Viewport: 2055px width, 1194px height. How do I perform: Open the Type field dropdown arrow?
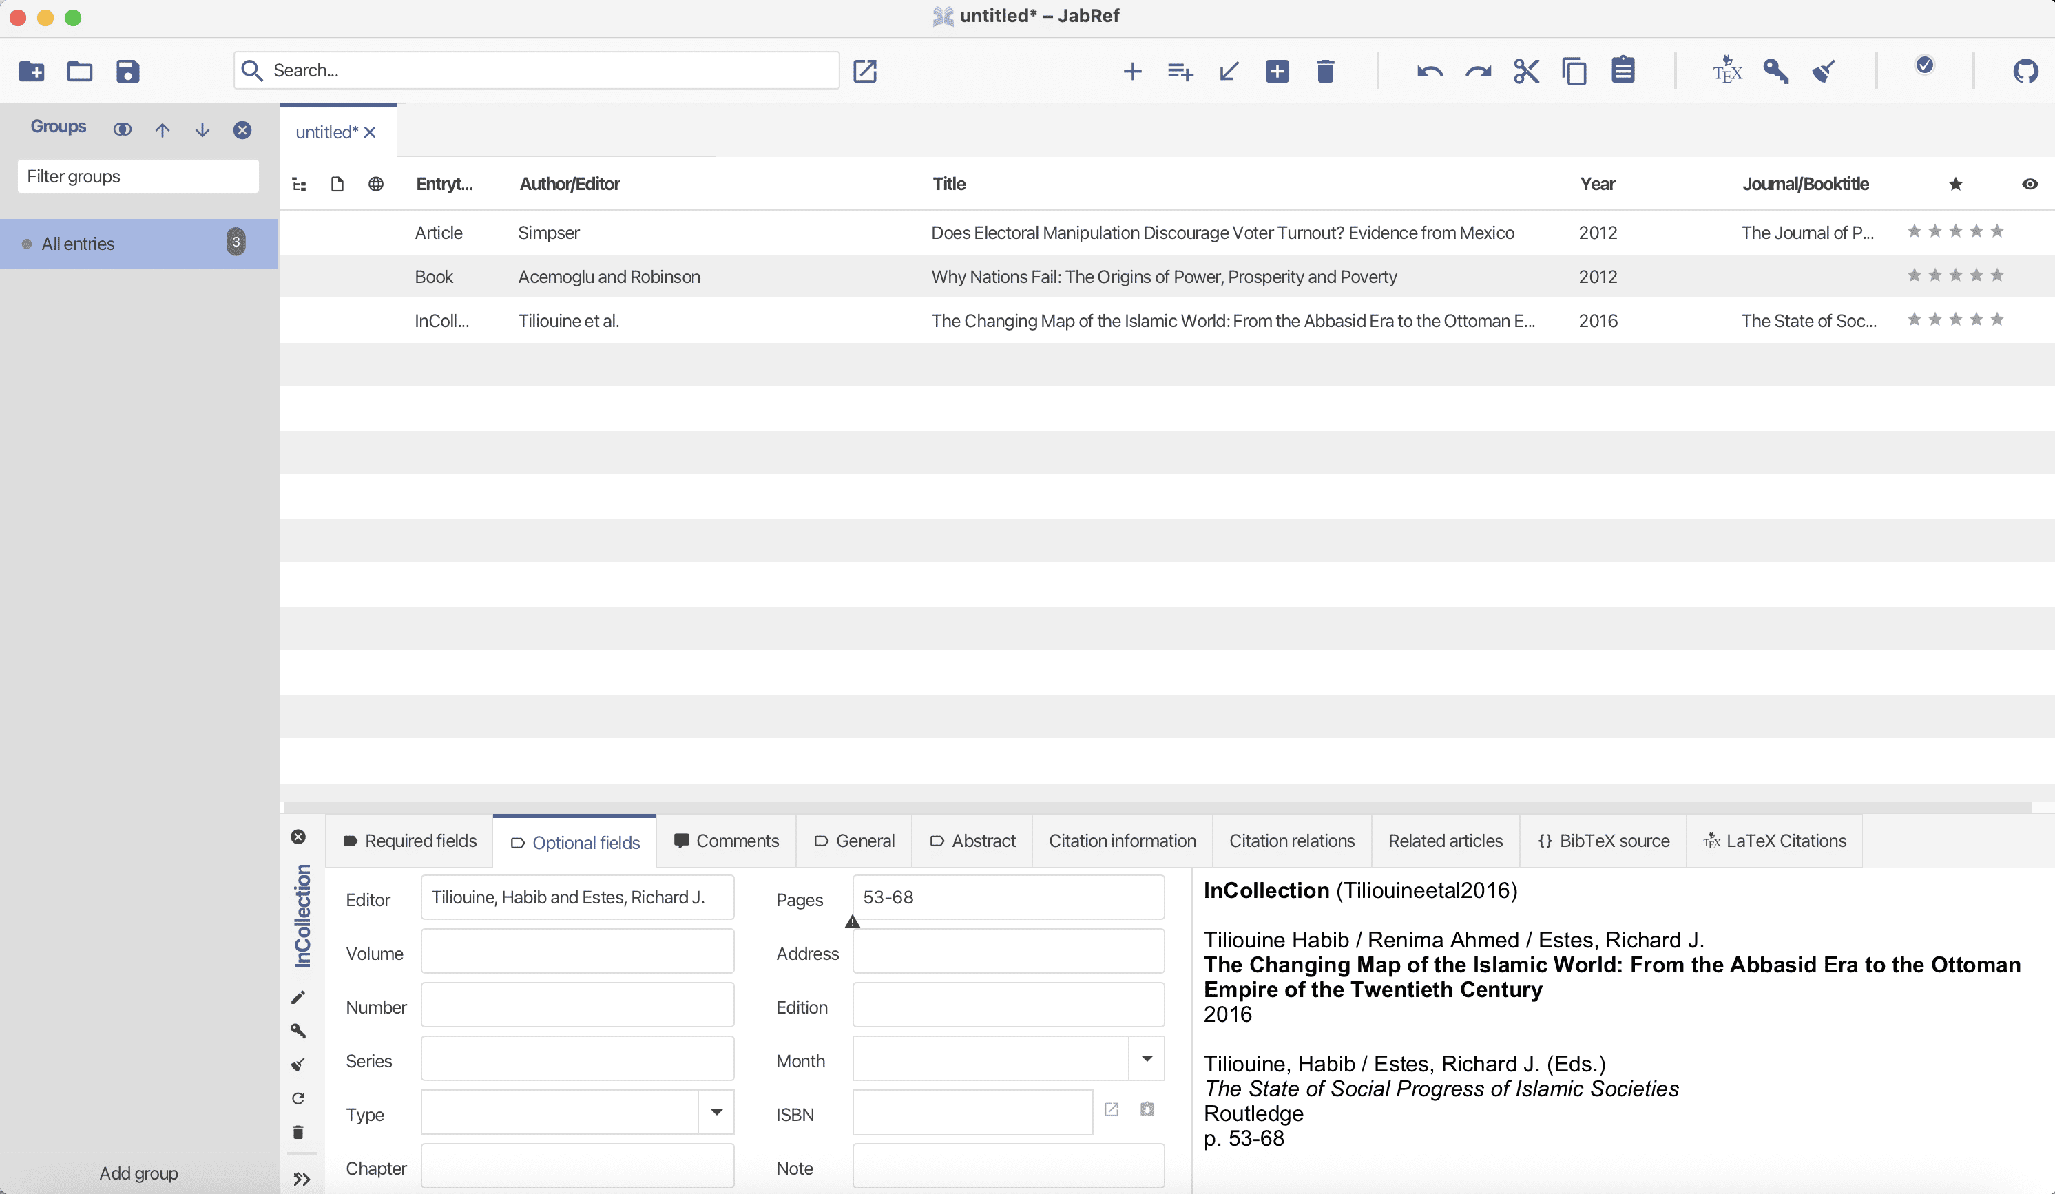(x=716, y=1113)
